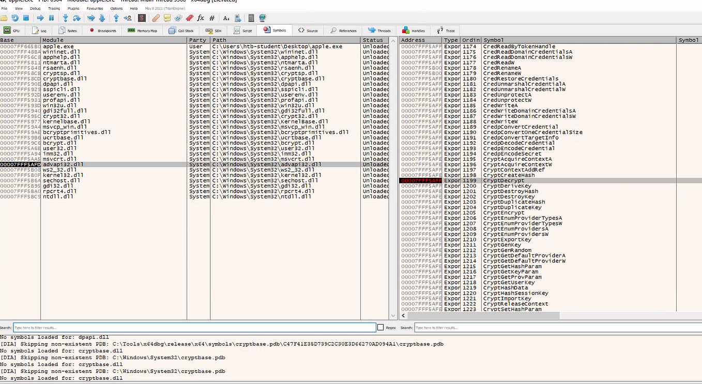Enable the Regex checkbox for symbol search
The image size is (702, 384).
(x=381, y=327)
